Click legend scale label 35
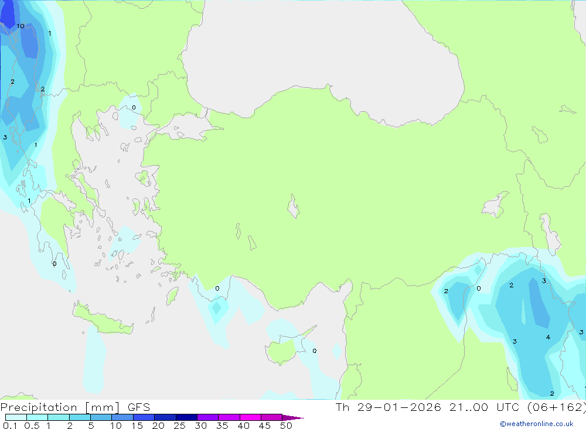 [222, 425]
